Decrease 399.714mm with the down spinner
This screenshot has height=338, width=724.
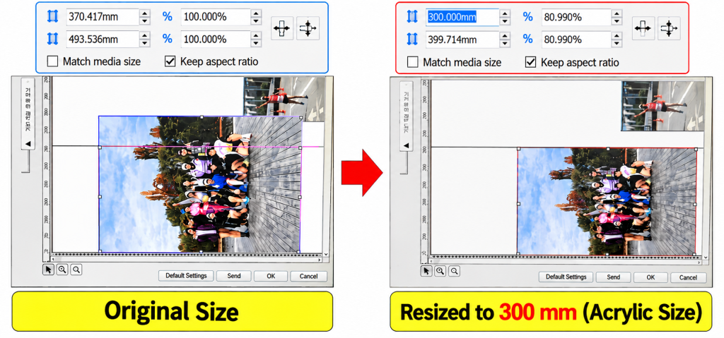coord(505,43)
